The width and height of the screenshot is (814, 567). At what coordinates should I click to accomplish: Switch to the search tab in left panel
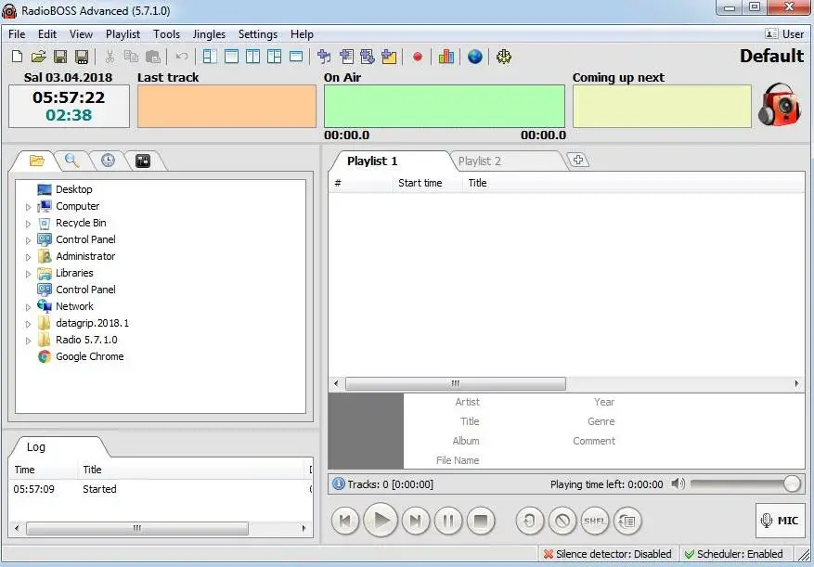point(71,160)
